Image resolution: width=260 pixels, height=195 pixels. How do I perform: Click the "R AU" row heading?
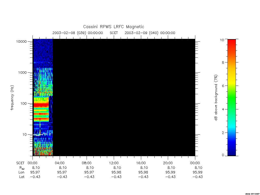pos(22,168)
